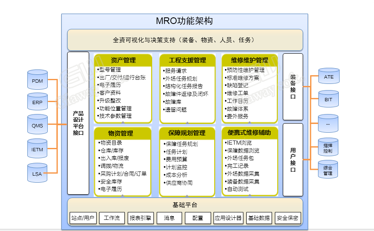Select 电子履历 under 资产管理
374x231 pixels.
tap(110, 85)
